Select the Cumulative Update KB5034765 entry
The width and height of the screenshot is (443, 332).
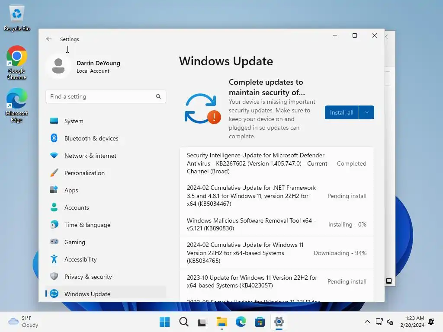pos(276,252)
